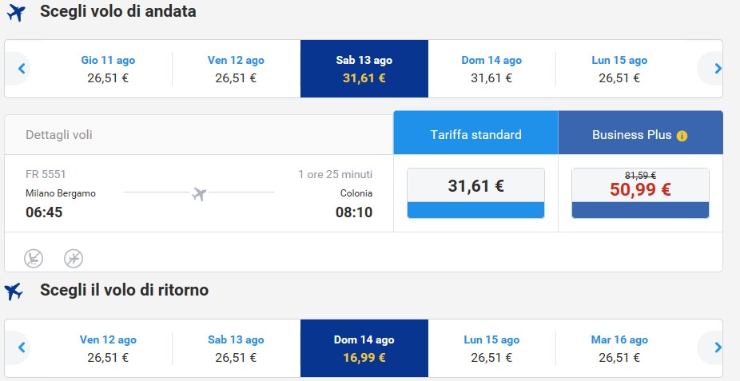Show earlier outbound dates arrow

[22, 69]
